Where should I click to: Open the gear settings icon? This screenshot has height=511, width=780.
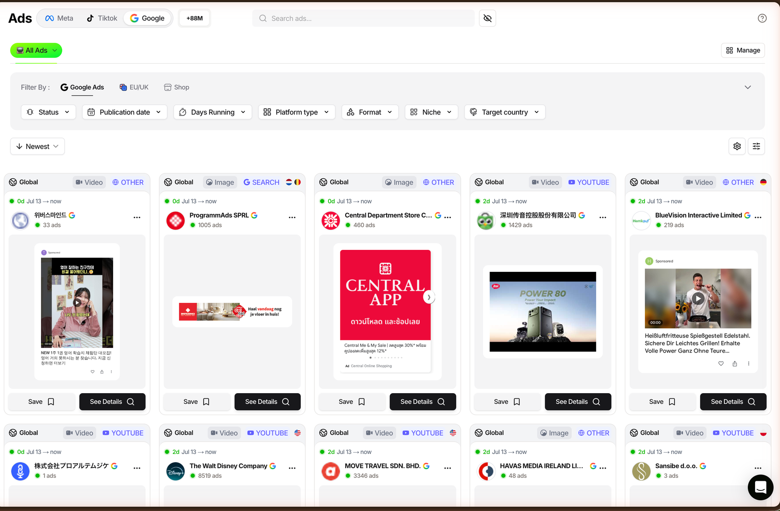(x=737, y=146)
